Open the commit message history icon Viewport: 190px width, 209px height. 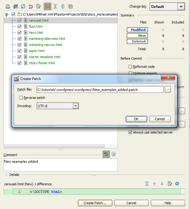pyautogui.click(x=114, y=154)
